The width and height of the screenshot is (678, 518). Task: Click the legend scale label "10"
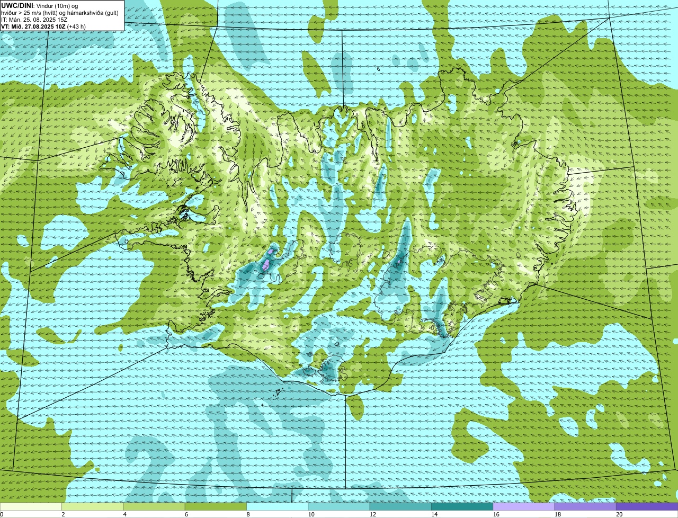(311, 514)
